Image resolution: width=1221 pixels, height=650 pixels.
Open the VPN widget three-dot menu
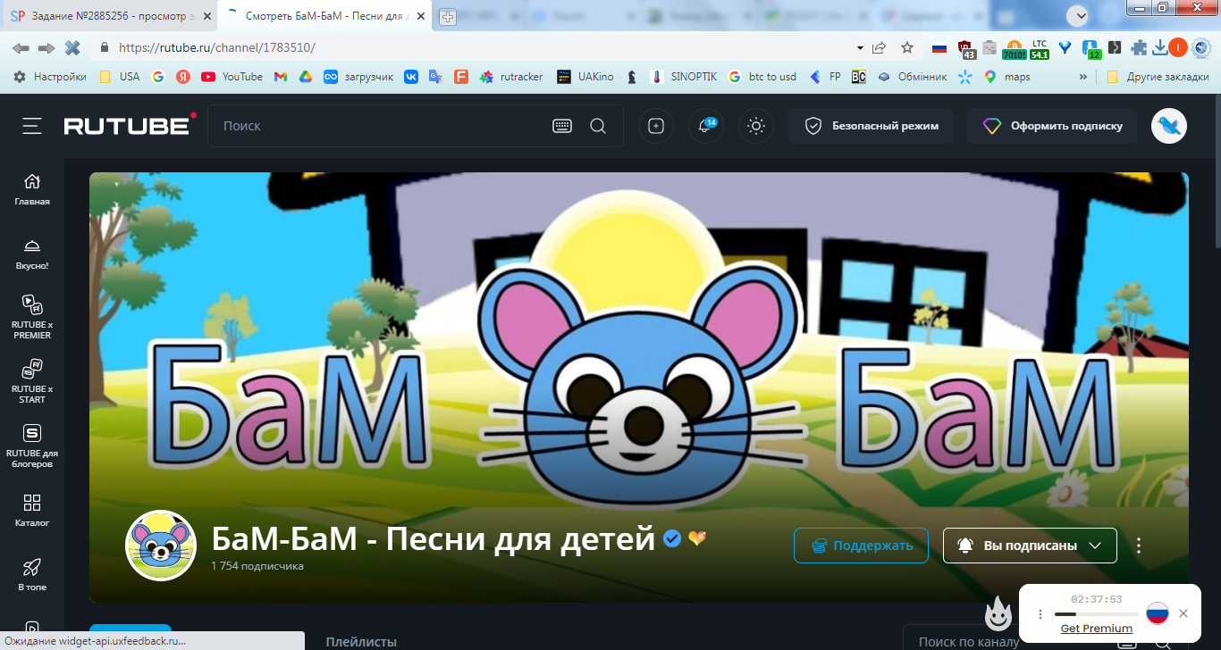pos(1040,614)
